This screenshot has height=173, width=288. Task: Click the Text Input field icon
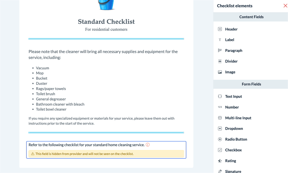coord(220,96)
